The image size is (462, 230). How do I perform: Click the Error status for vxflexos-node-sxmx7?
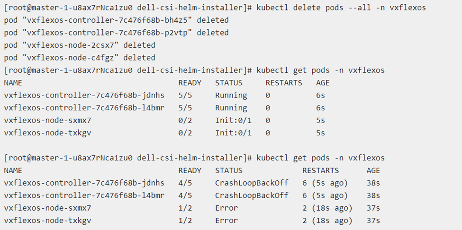click(x=226, y=208)
